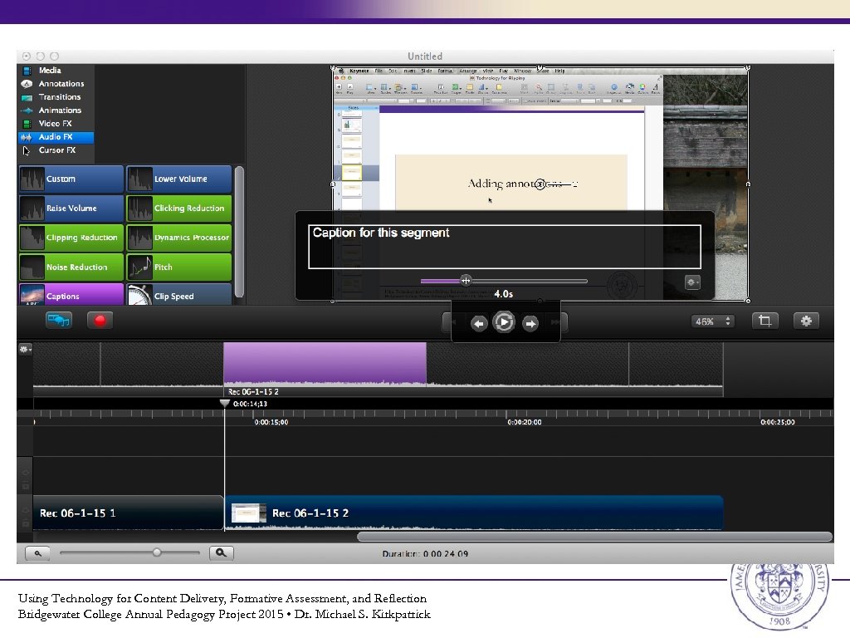Apply the Noise Reduction audio effect

pyautogui.click(x=70, y=266)
